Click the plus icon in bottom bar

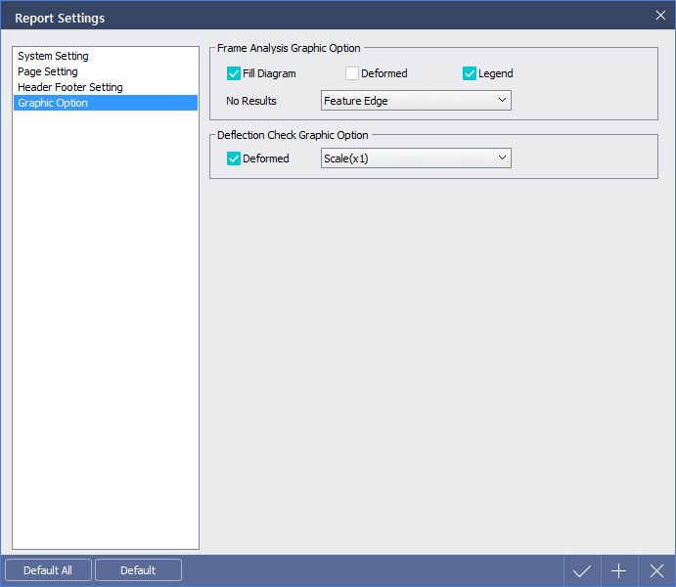coord(618,570)
